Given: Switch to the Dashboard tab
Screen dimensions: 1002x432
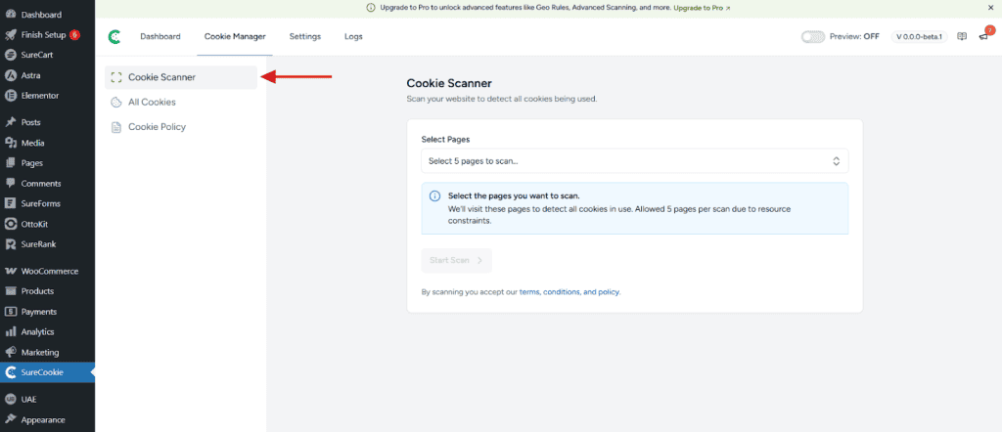Looking at the screenshot, I should (160, 37).
